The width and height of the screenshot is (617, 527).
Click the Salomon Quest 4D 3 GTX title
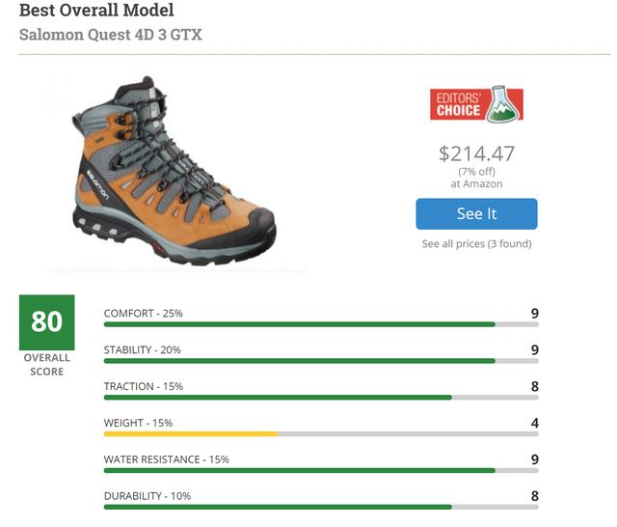[x=111, y=35]
